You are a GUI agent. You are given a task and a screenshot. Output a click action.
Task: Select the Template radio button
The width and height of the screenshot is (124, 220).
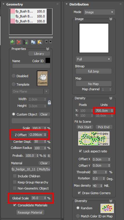14,84
